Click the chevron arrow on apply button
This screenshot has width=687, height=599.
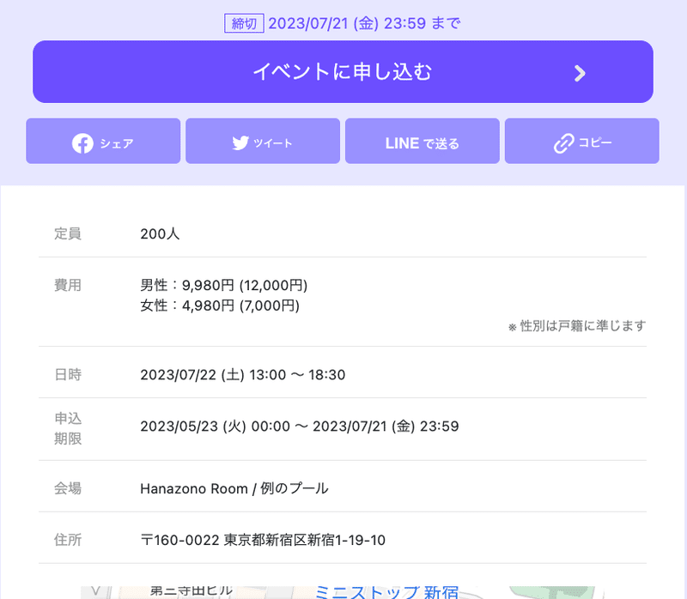[580, 73]
